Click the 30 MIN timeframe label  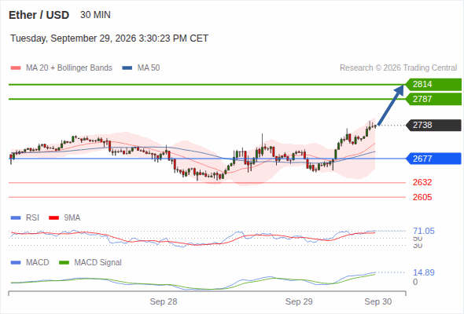coord(95,15)
